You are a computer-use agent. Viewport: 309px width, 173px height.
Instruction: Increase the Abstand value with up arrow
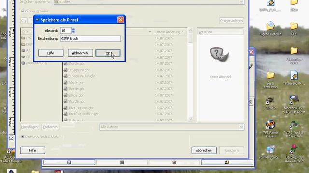tap(73, 29)
